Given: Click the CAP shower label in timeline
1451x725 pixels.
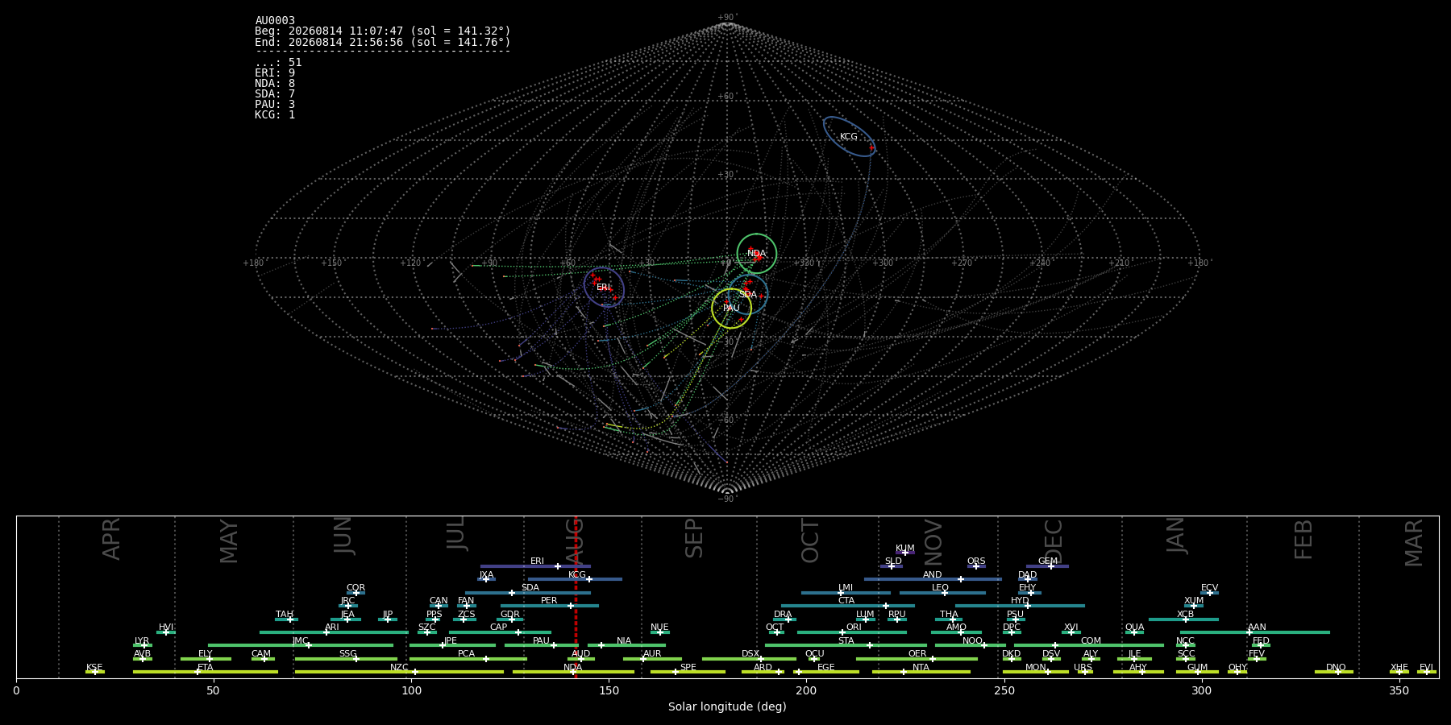Looking at the screenshot, I should pos(499,628).
